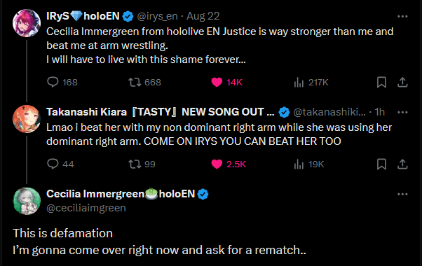The image size is (422, 266).
Task: Visit the @irys_en handle link
Action: [158, 16]
